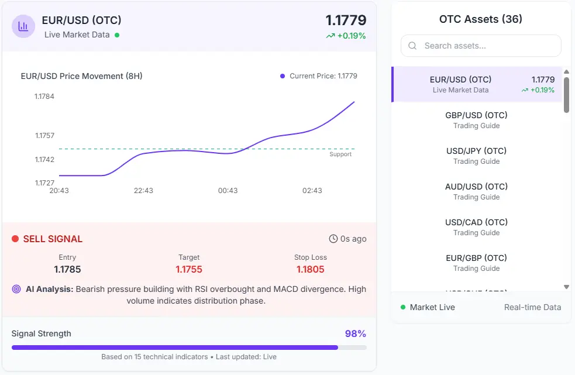This screenshot has width=575, height=375.
Task: Click the red dot beside SELL SIGNAL
Action: (15, 238)
